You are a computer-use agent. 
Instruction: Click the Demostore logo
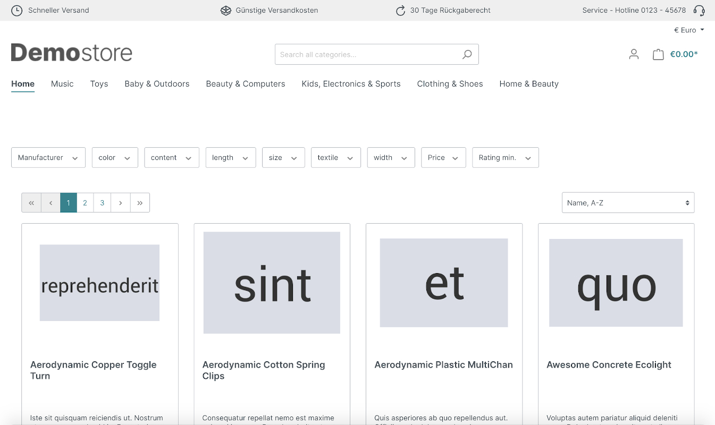point(72,53)
